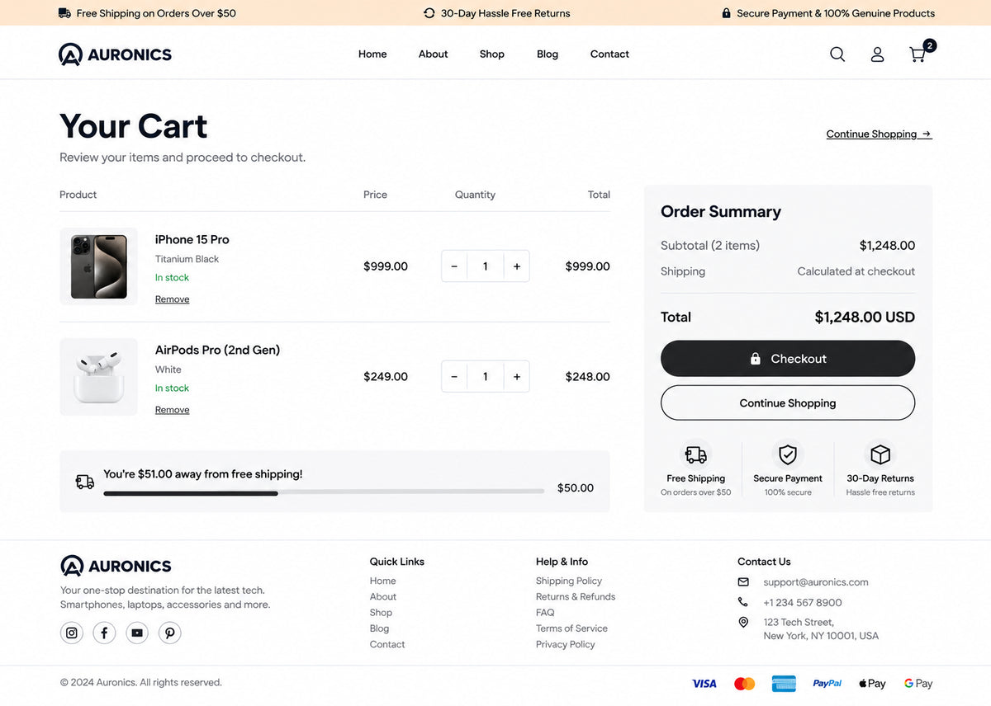Click the Apple Pay payment icon
Screen dimensions: 991x706
click(x=872, y=684)
